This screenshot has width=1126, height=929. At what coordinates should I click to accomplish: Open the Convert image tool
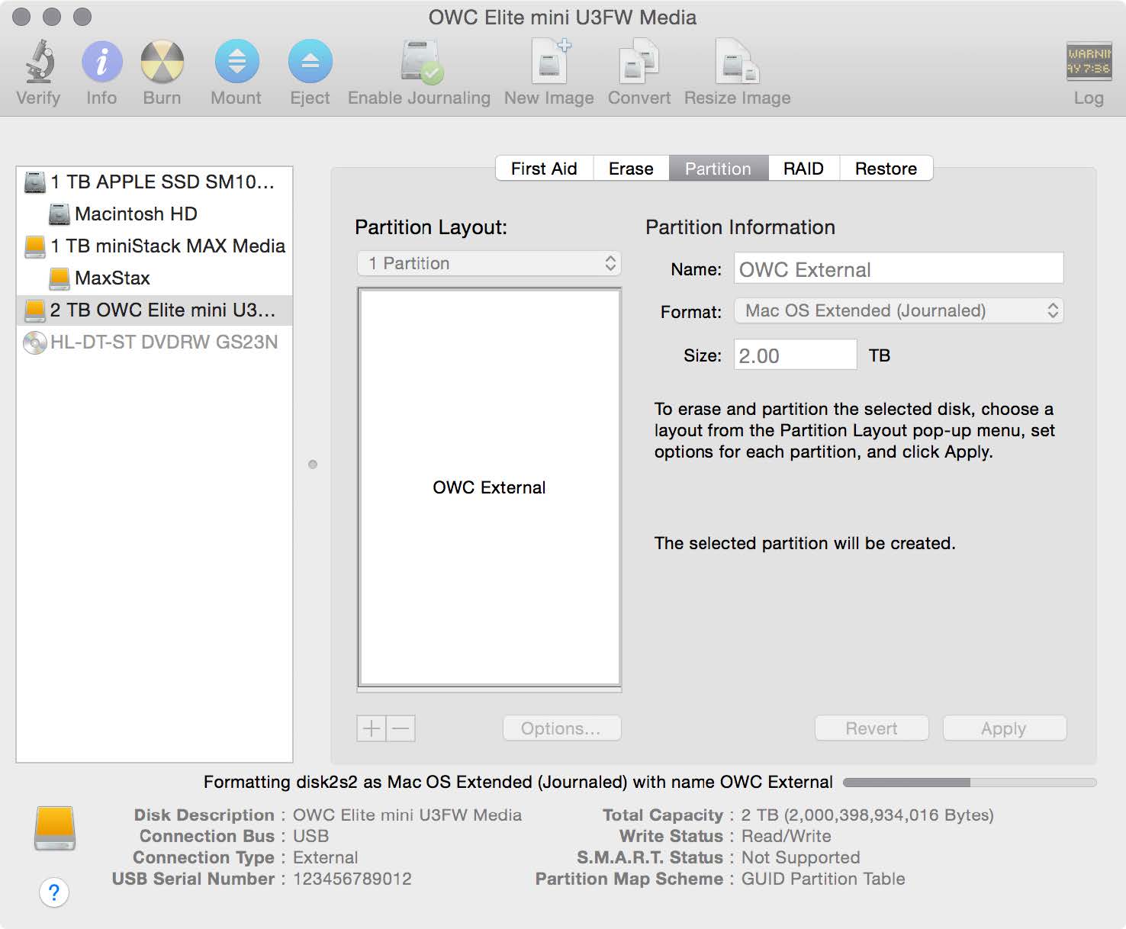click(x=638, y=69)
